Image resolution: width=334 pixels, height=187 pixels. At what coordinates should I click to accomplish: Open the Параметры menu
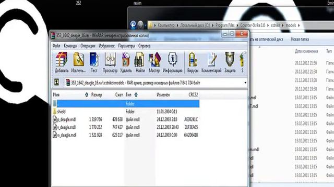coord(126,46)
